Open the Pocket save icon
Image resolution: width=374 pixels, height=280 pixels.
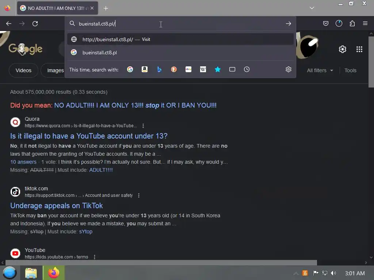click(x=325, y=23)
